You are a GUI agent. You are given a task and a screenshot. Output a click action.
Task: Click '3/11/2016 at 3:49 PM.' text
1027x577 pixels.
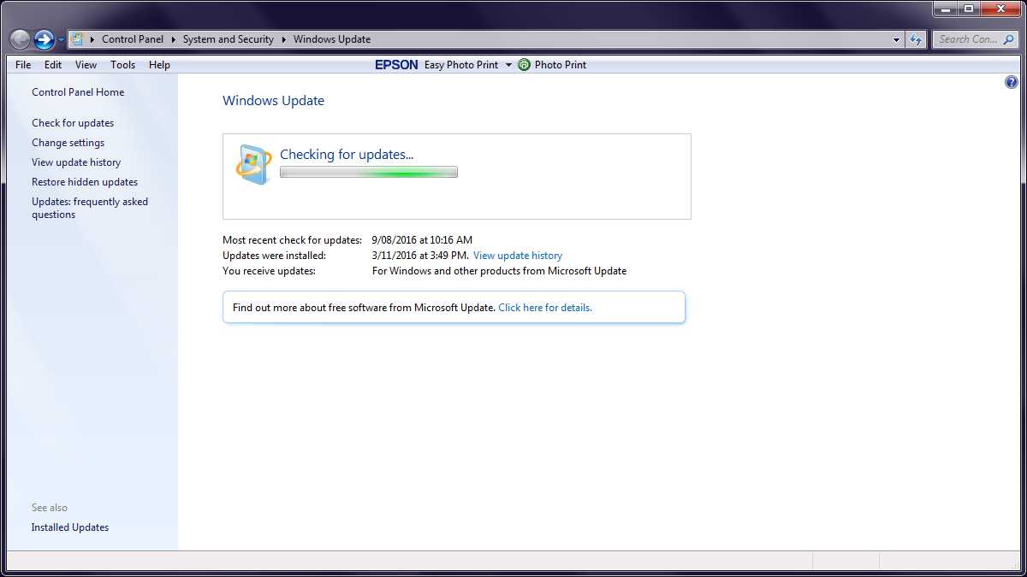(x=420, y=256)
